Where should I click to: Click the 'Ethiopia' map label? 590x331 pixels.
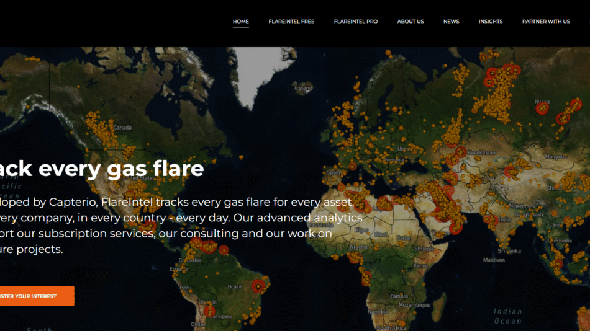pyautogui.click(x=424, y=249)
